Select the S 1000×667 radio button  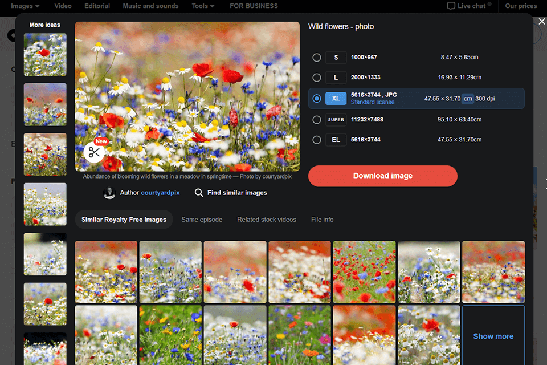(317, 57)
